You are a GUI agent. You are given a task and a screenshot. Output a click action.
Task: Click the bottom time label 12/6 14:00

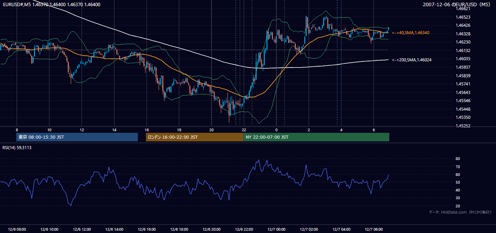pos(114,230)
